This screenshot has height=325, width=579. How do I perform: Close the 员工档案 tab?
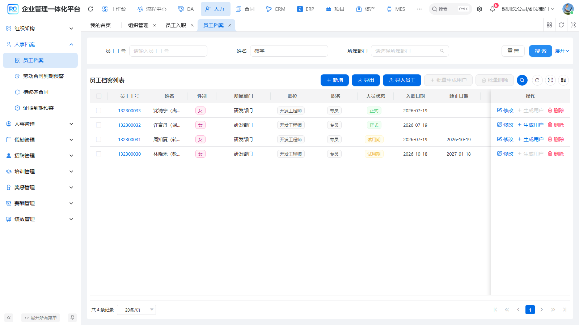pyautogui.click(x=229, y=25)
